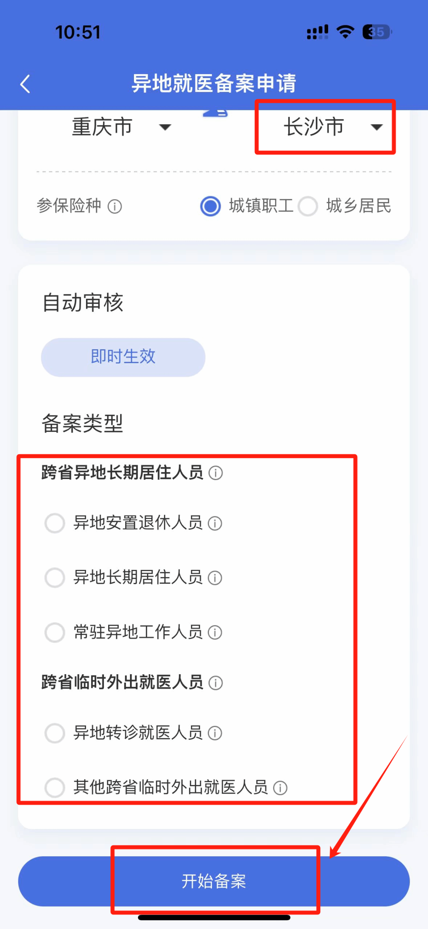428x929 pixels.
Task: Select 城镇职工 insurance type
Action: tap(210, 206)
